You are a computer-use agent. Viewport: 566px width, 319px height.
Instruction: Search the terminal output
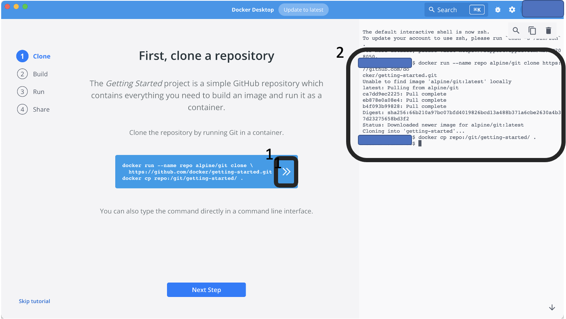pos(516,30)
